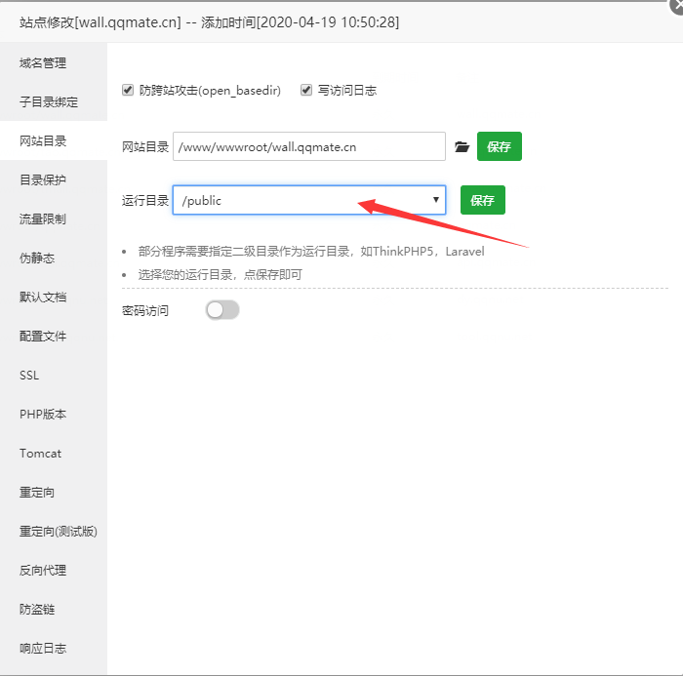683x676 pixels.
Task: Enable the 防跨站攻击 open_basedir checkbox
Action: 128,91
